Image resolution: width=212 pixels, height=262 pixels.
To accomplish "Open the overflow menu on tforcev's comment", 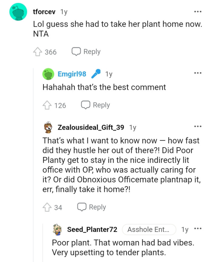I will (x=197, y=11).
